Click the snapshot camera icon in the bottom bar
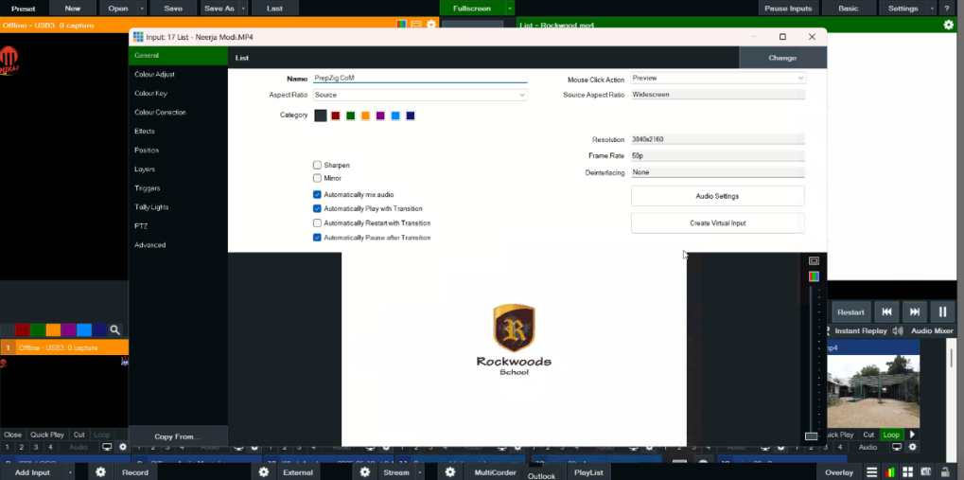 coord(926,472)
